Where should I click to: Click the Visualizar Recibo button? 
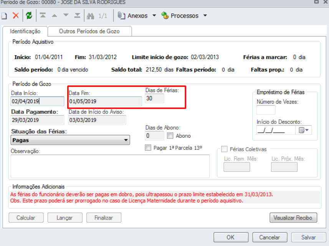[x=293, y=218]
